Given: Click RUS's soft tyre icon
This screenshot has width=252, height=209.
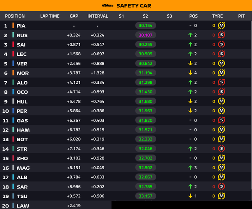Looking at the screenshot, I should pyautogui.click(x=221, y=35).
